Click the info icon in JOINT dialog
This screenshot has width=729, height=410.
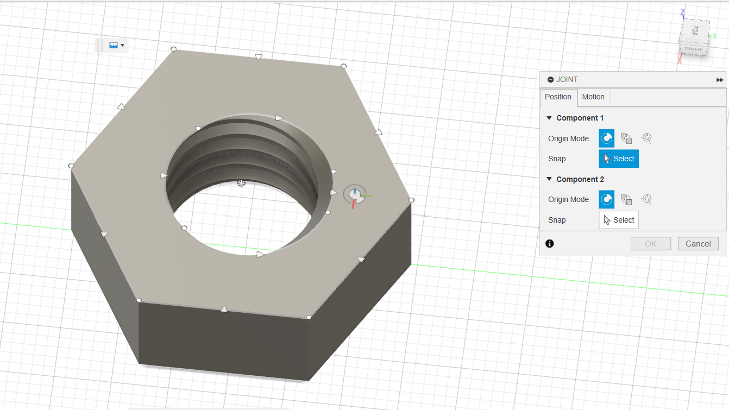[550, 244]
